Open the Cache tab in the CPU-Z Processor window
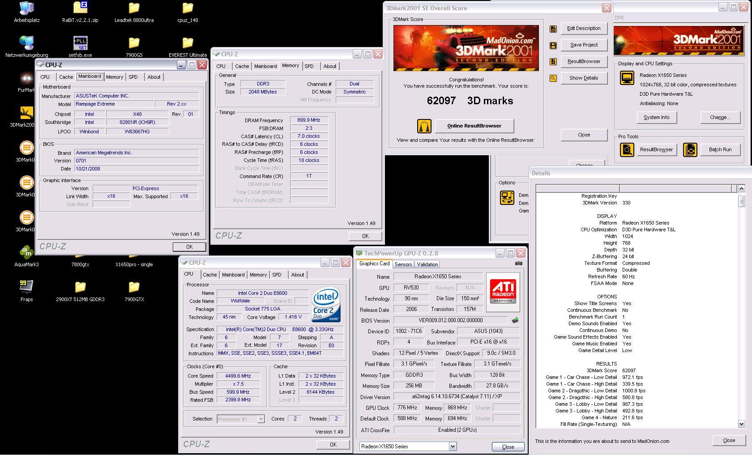The image size is (752, 455). [209, 275]
